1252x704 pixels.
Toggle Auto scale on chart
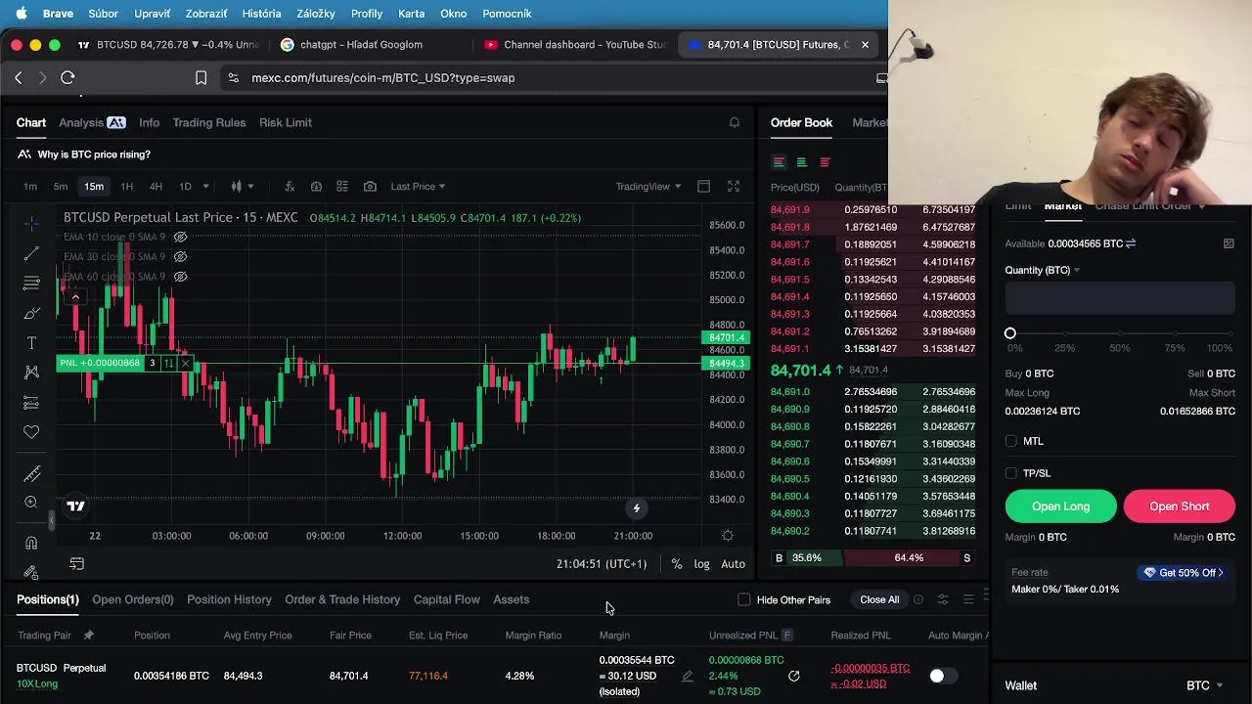[x=733, y=564]
